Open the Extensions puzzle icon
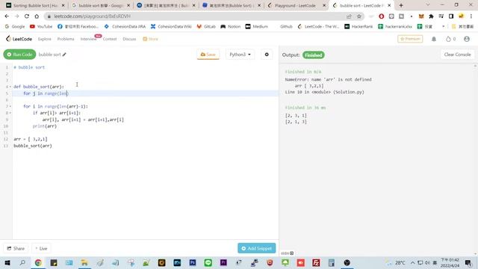The height and width of the screenshot is (269, 478). tap(431, 16)
